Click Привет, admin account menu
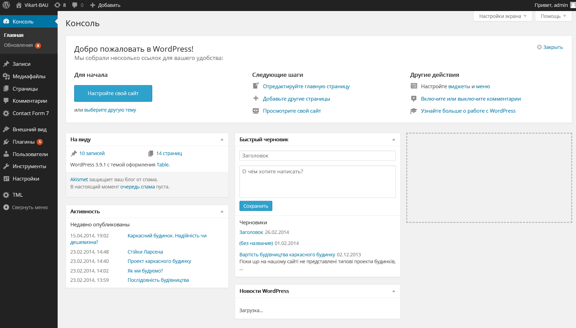Viewport: 576px width, 328px height. 551,5
